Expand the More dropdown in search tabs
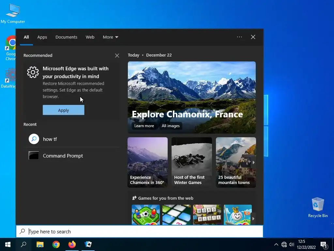Viewport: 334px width, 251px height. pyautogui.click(x=110, y=37)
